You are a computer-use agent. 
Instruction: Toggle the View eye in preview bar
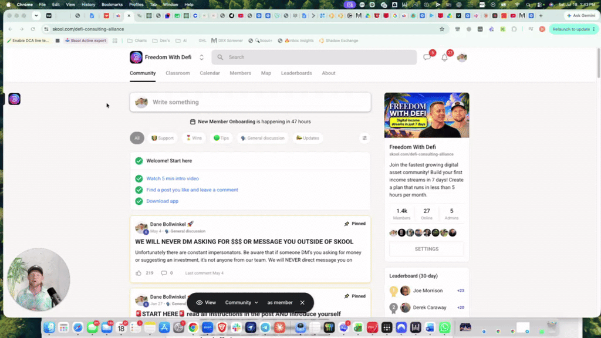tap(199, 302)
